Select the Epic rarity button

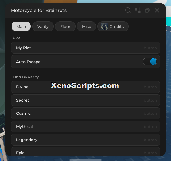point(85,151)
